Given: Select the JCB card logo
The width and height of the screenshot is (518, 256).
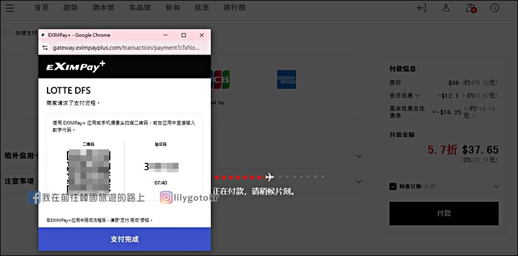Looking at the screenshot, I should tap(221, 80).
